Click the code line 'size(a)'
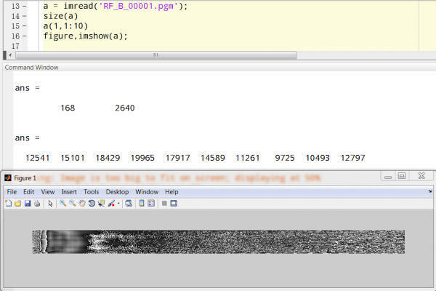Screen dimensions: 436x291 [60, 16]
